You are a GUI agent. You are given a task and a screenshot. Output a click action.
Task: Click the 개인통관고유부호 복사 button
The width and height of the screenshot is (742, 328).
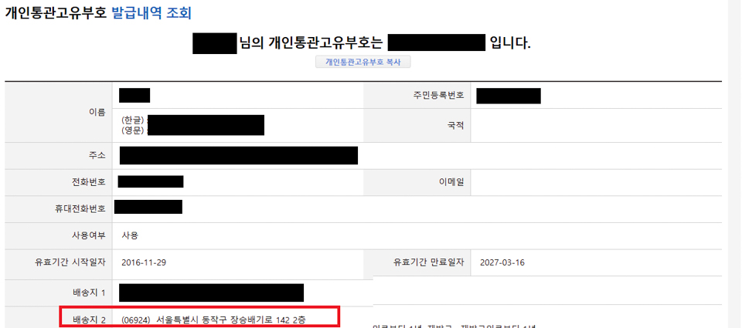point(363,62)
